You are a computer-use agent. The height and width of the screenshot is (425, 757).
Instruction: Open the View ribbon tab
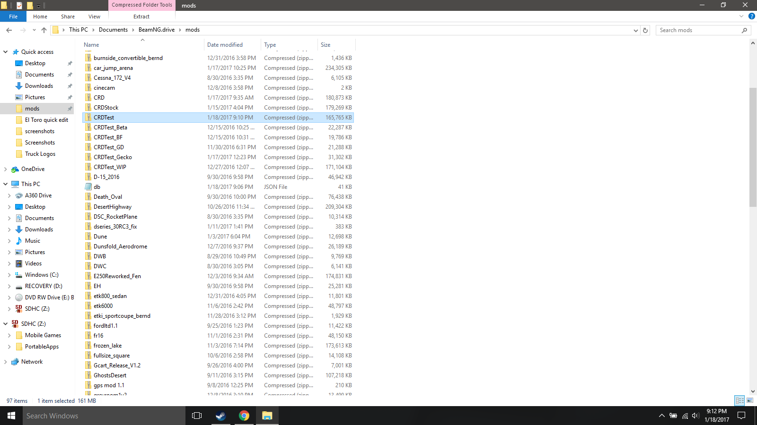click(94, 17)
